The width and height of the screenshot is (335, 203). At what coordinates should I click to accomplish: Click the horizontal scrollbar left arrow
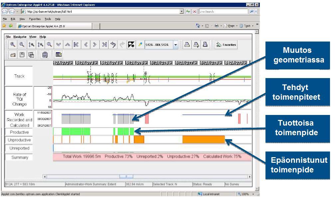pyautogui.click(x=45, y=176)
